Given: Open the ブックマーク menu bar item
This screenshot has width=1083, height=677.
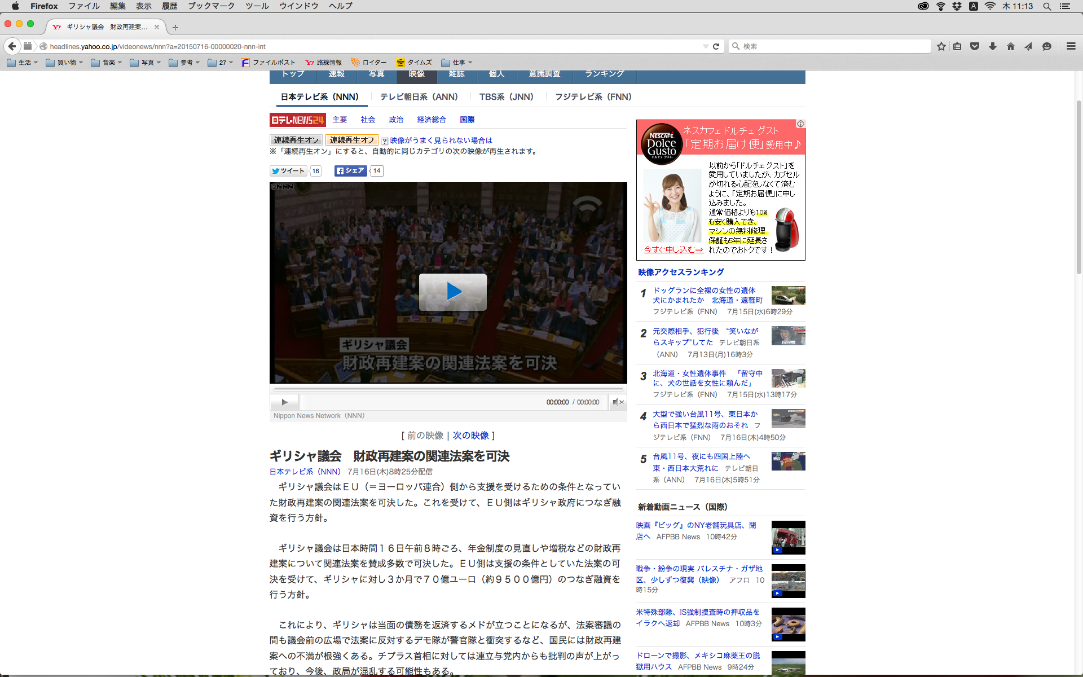Looking at the screenshot, I should click(211, 6).
